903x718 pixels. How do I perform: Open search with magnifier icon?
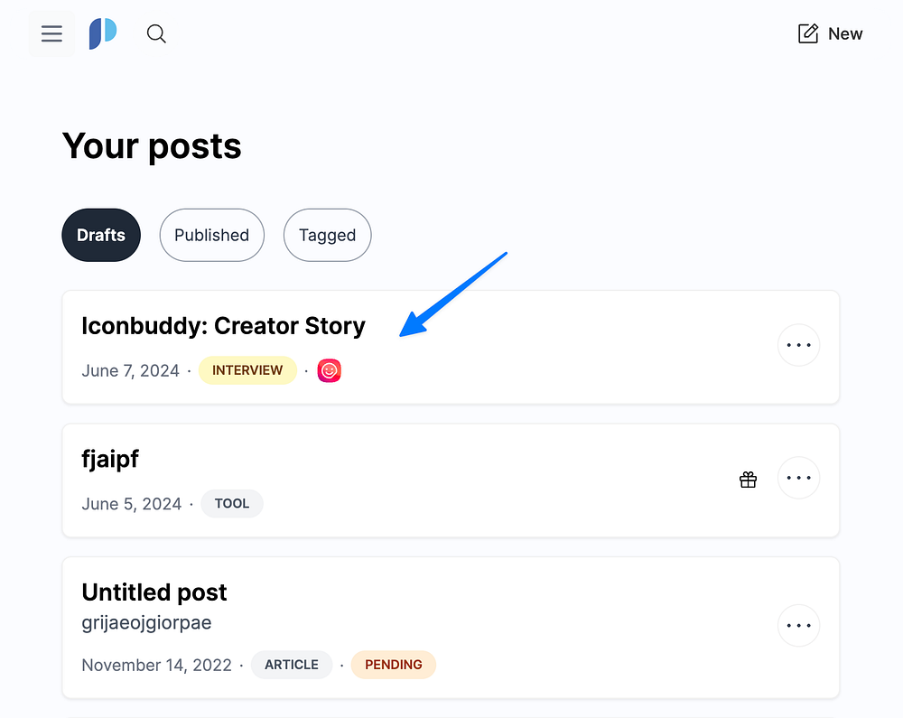click(156, 34)
